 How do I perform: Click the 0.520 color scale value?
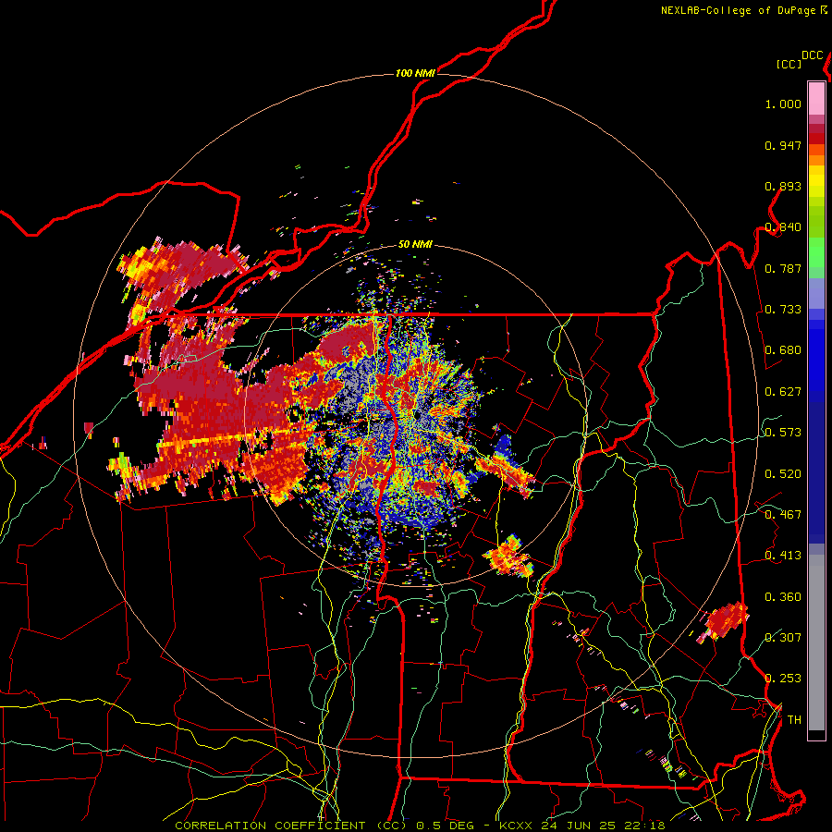(783, 474)
